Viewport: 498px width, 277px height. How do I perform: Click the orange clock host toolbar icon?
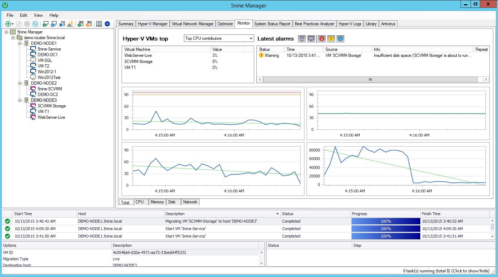[89, 23]
